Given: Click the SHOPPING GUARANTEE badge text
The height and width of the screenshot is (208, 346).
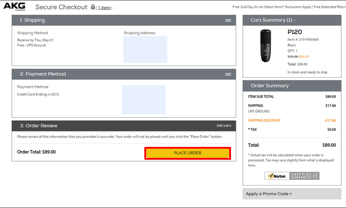Looking at the screenshot, I should pos(301,176).
